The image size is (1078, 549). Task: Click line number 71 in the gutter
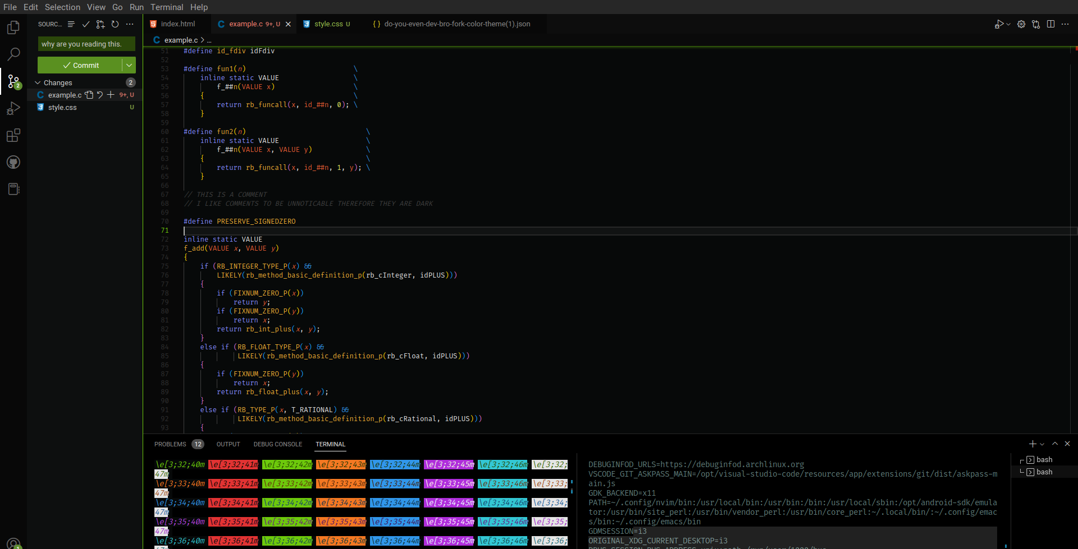[x=165, y=230]
